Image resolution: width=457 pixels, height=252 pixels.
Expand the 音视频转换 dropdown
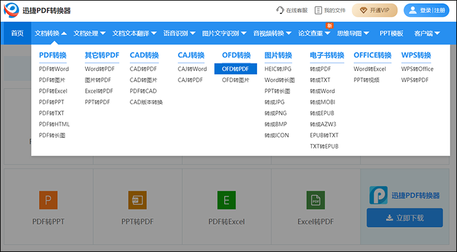[272, 34]
